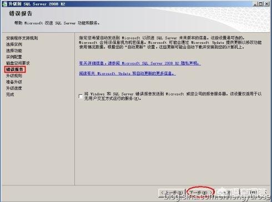
Task: Go back with the 上一步(B) button
Action: pyautogui.click(x=172, y=193)
